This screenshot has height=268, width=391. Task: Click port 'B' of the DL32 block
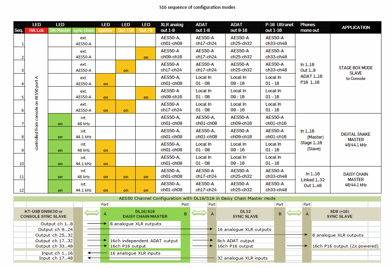point(280,214)
